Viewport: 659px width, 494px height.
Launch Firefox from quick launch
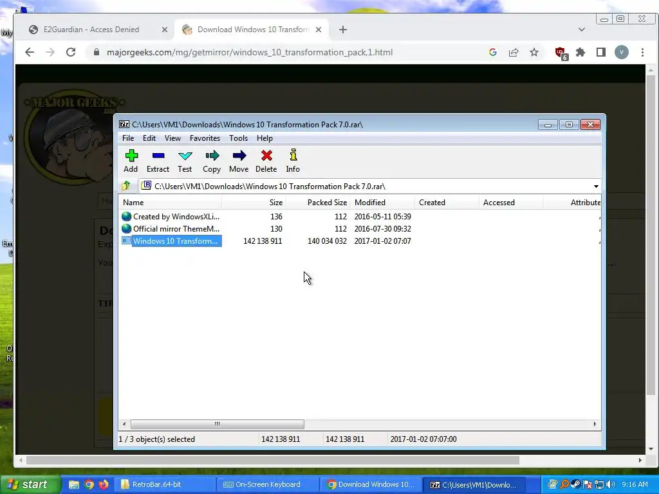coord(104,485)
